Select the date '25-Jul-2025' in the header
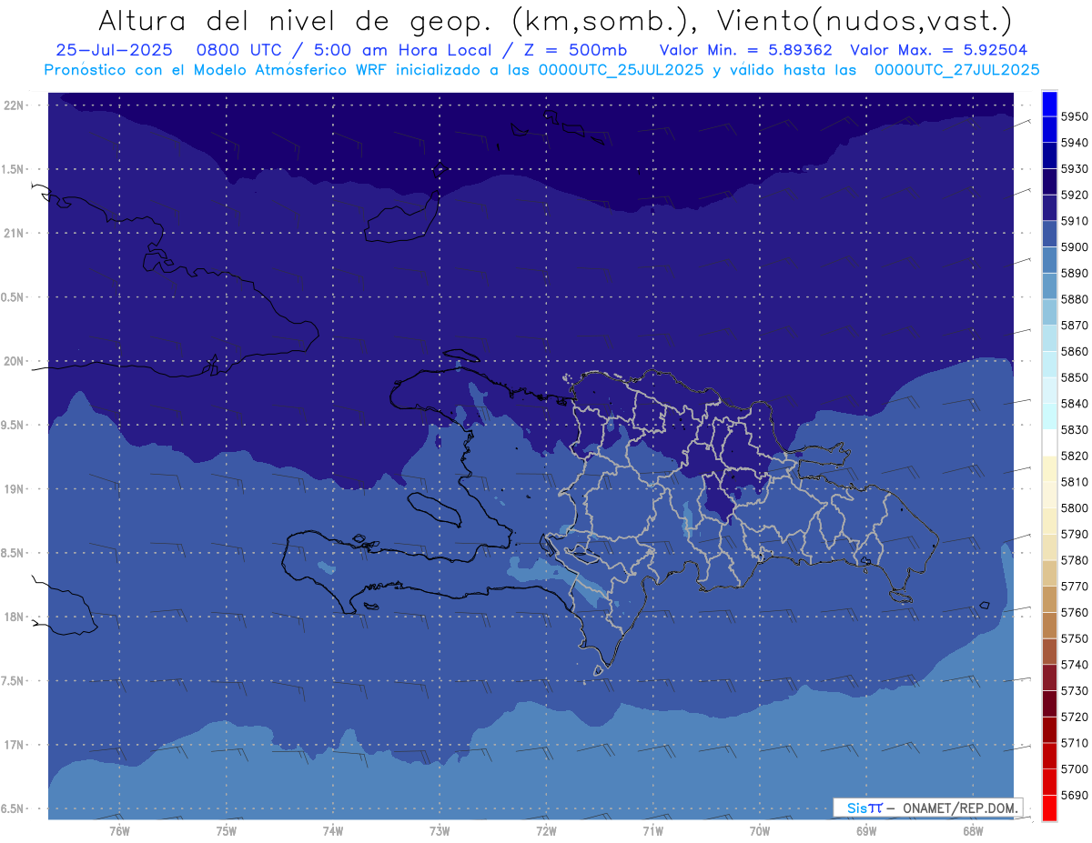This screenshot has height=843, width=1092. pyautogui.click(x=115, y=50)
